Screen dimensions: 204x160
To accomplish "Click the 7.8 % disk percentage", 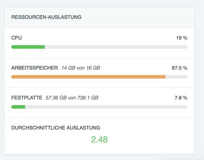I will click(181, 98).
